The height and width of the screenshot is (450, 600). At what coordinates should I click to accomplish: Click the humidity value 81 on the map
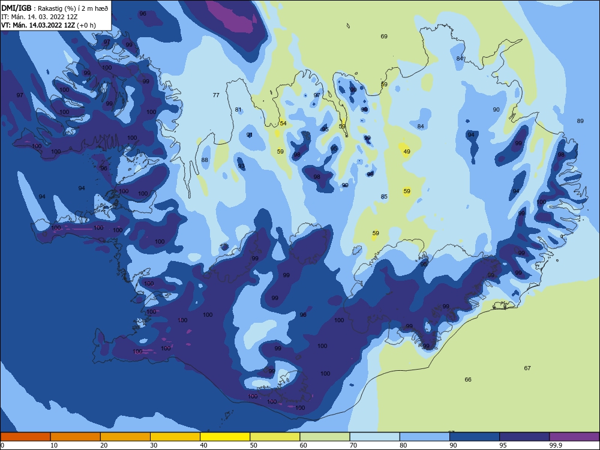(x=238, y=109)
